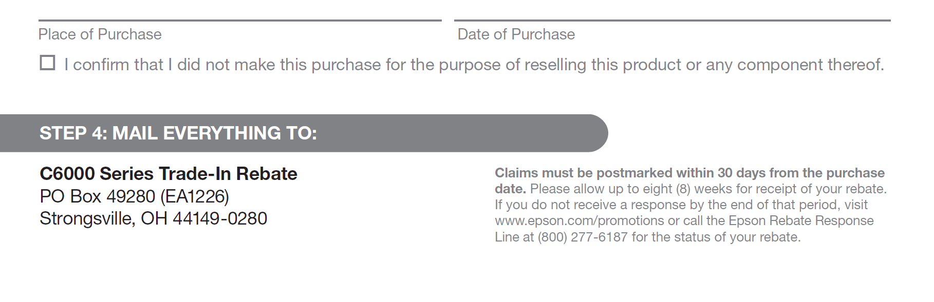The width and height of the screenshot is (934, 302).
Task: Click the Date of Purchase label
Action: coord(516,34)
